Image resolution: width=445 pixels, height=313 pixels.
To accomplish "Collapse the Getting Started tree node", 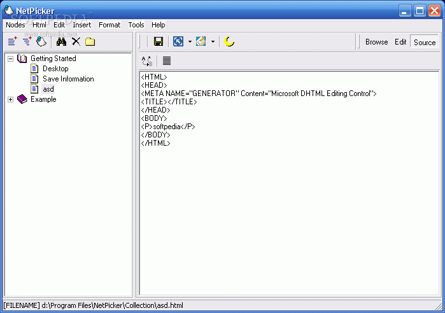I will click(10, 59).
